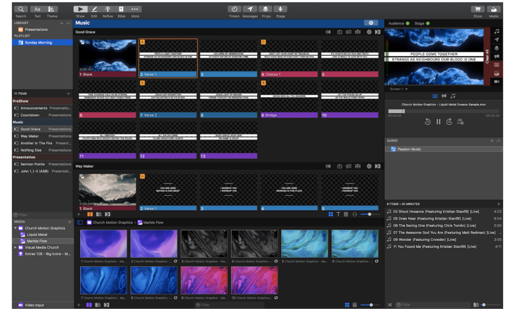
Task: Add item to the 11 ITEMS playlist
Action: [68, 94]
